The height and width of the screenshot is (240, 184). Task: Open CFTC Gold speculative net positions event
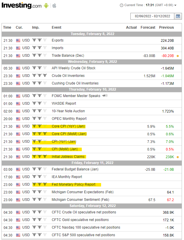(x=80, y=220)
